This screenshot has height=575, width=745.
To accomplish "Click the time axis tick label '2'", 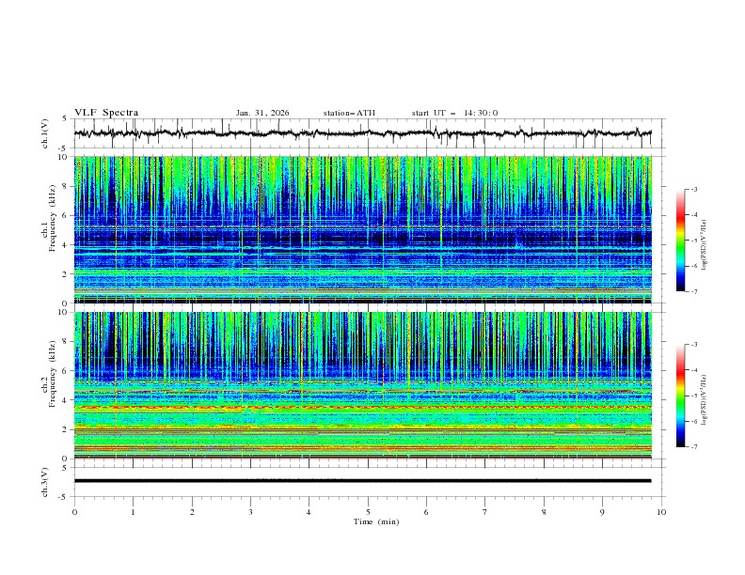I will point(192,512).
